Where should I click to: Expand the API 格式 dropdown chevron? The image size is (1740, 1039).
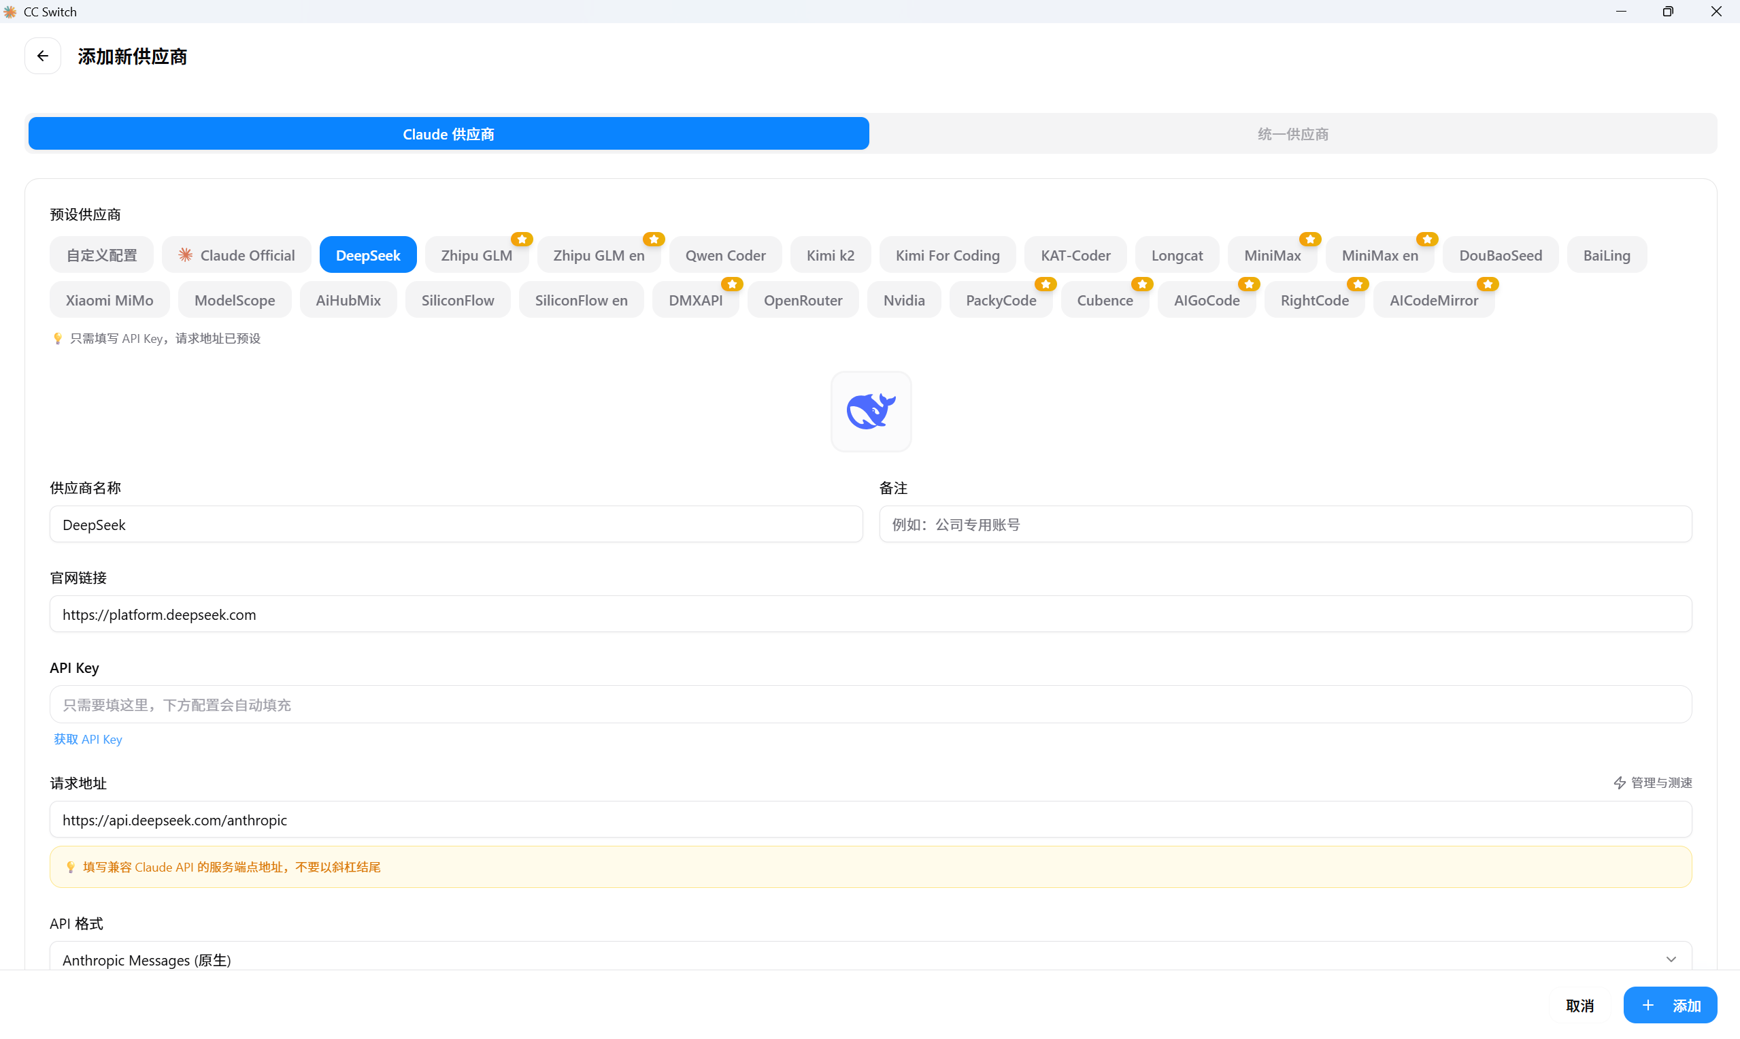point(1671,959)
